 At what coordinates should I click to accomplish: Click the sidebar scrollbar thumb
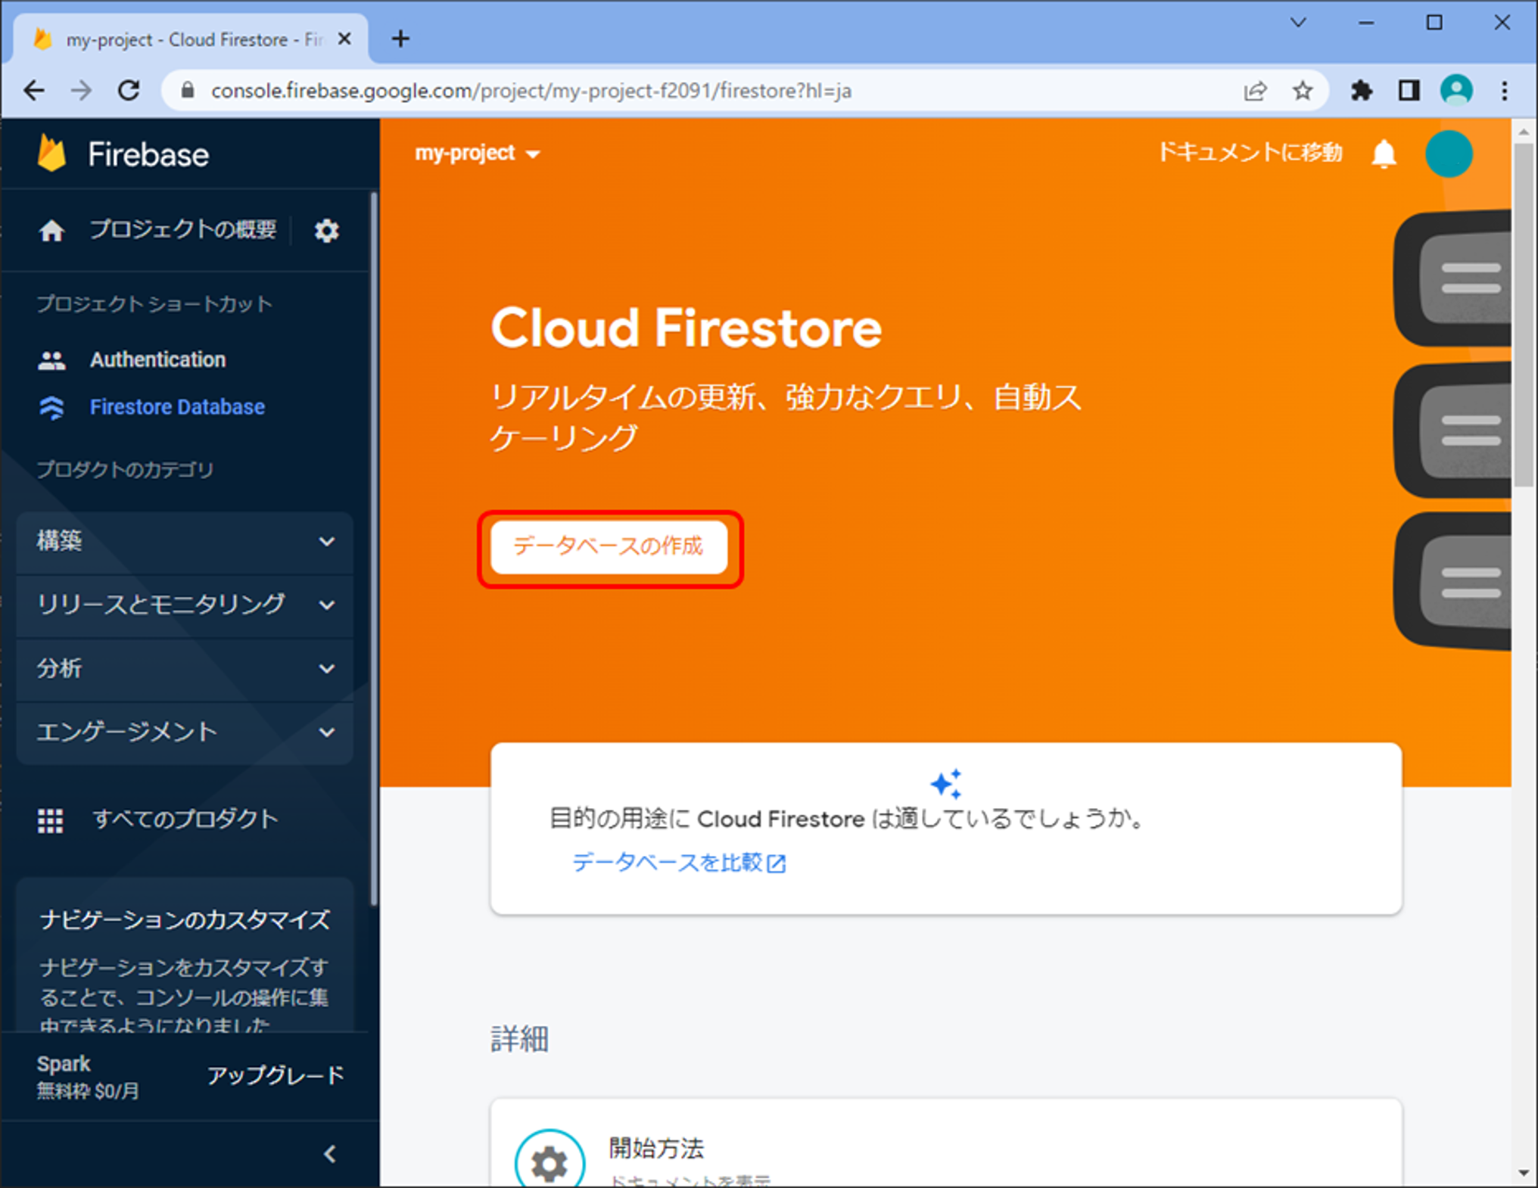(x=374, y=549)
